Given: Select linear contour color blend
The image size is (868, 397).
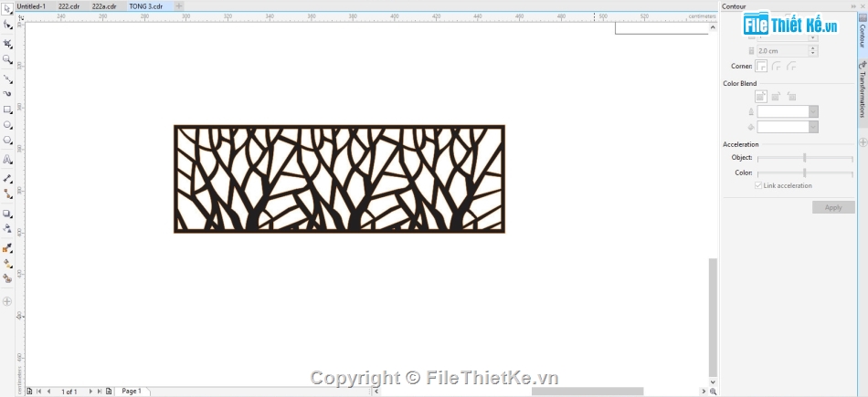Looking at the screenshot, I should 761,96.
